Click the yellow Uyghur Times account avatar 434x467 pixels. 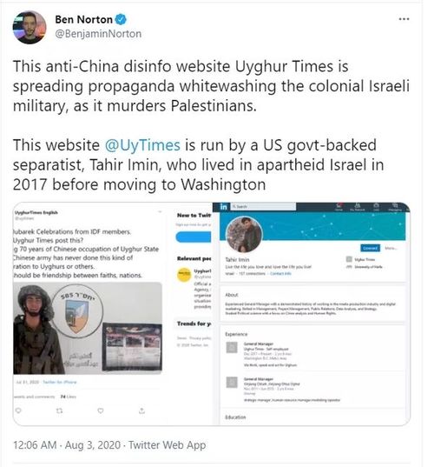coord(184,275)
